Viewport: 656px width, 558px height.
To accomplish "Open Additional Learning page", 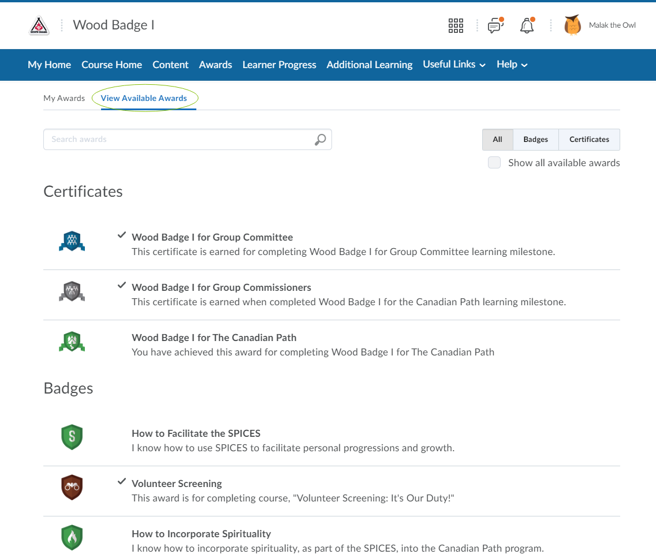I will point(370,65).
